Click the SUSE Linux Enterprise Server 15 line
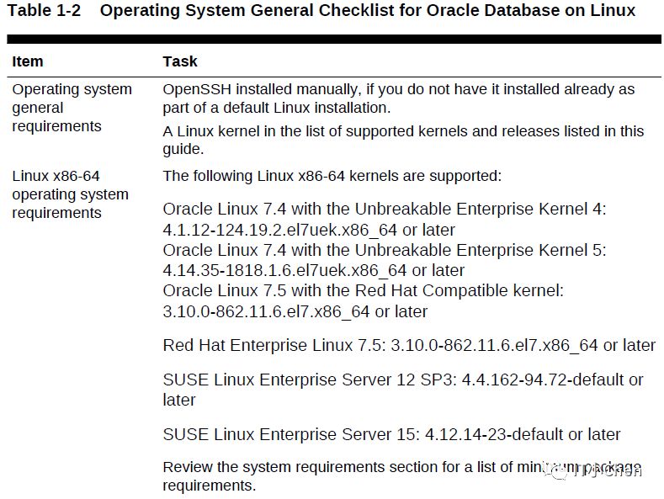The width and height of the screenshot is (664, 499). pyautogui.click(x=391, y=434)
